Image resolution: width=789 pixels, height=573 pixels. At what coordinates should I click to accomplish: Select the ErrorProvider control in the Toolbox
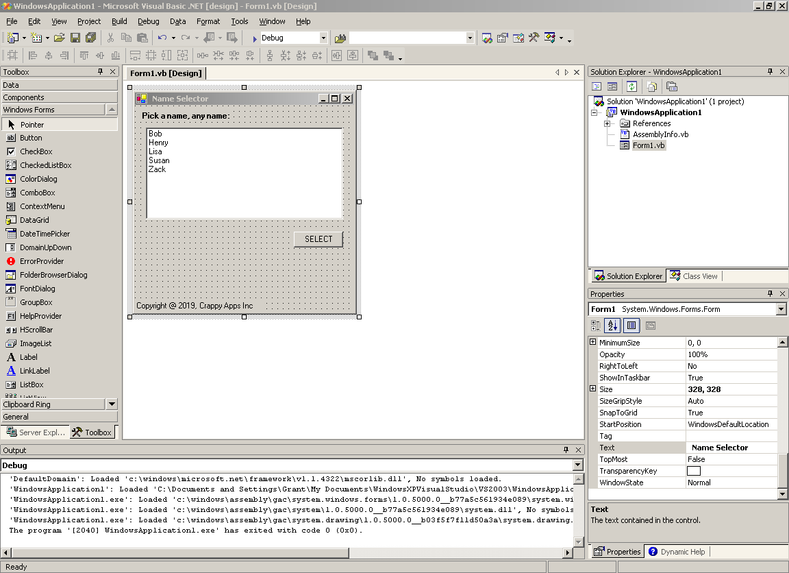(60, 261)
